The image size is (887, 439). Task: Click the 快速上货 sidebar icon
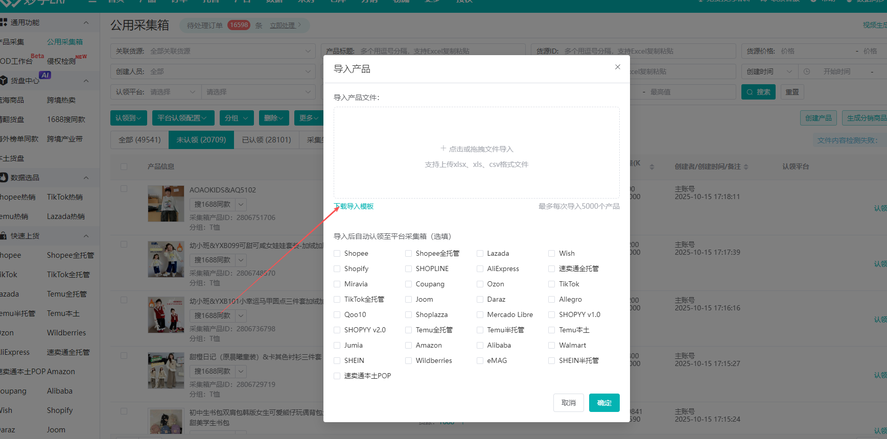click(4, 236)
